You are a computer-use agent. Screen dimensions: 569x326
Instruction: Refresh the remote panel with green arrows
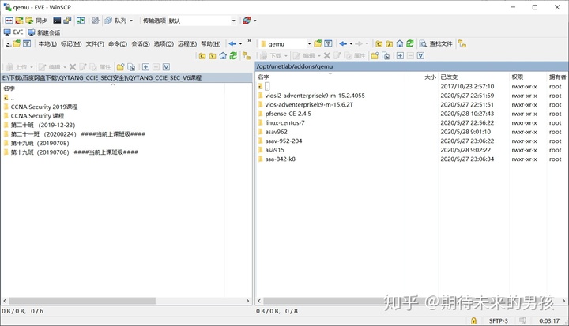point(410,44)
